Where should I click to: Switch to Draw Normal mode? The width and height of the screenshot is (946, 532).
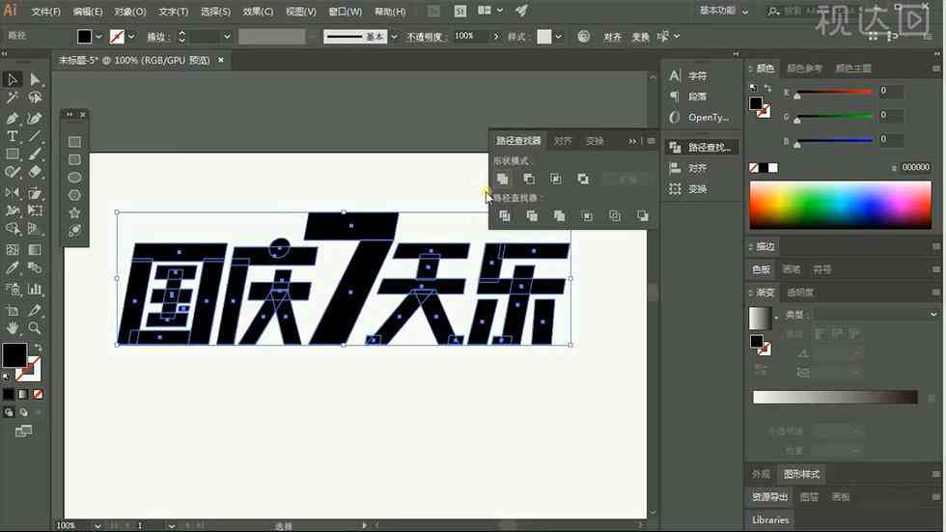pyautogui.click(x=9, y=412)
